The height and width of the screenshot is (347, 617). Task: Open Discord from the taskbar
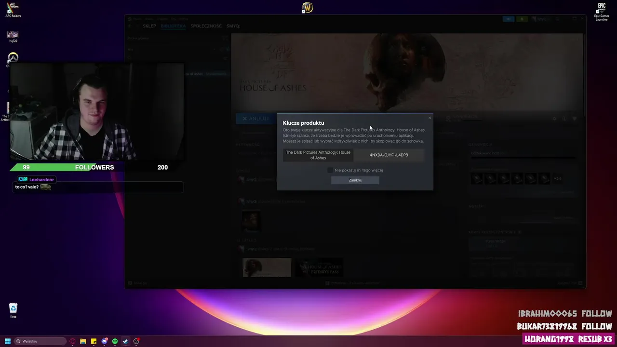point(104,341)
